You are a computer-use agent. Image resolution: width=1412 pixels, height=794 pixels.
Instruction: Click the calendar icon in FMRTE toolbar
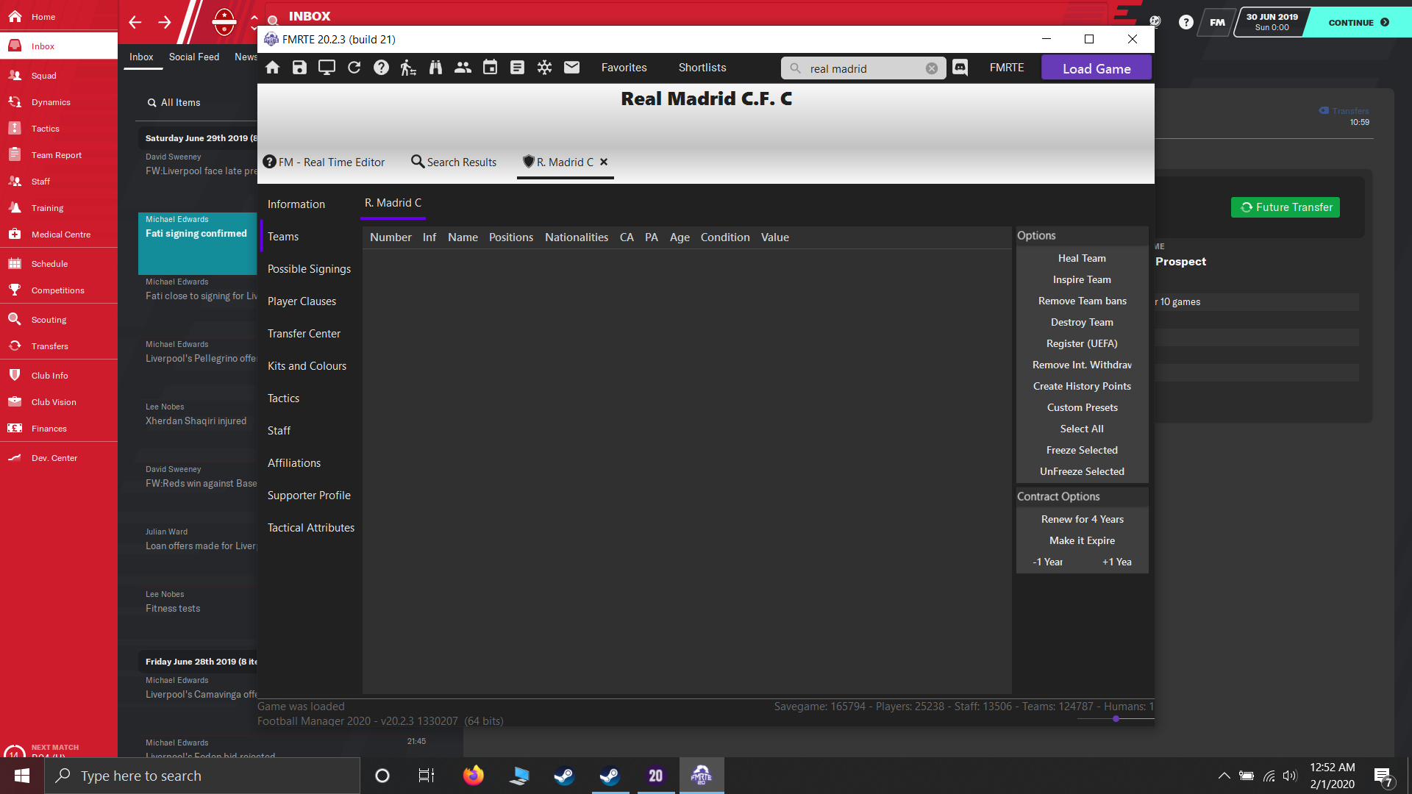point(490,68)
